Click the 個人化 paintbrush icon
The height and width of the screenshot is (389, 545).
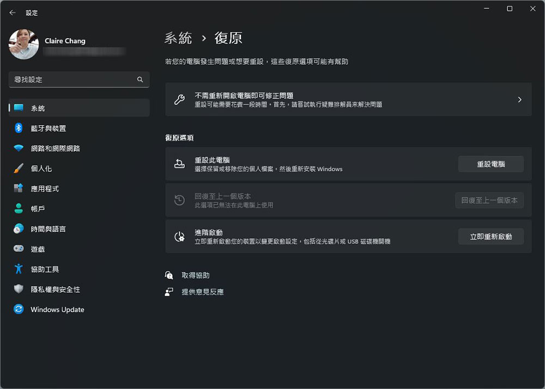(19, 169)
